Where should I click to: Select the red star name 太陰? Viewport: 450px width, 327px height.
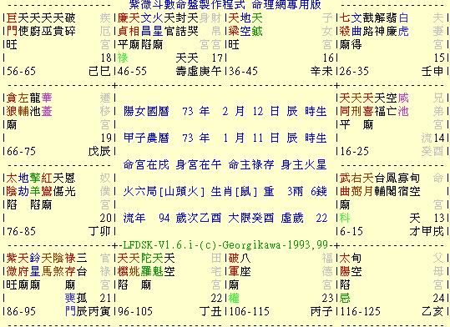[x=12, y=184]
